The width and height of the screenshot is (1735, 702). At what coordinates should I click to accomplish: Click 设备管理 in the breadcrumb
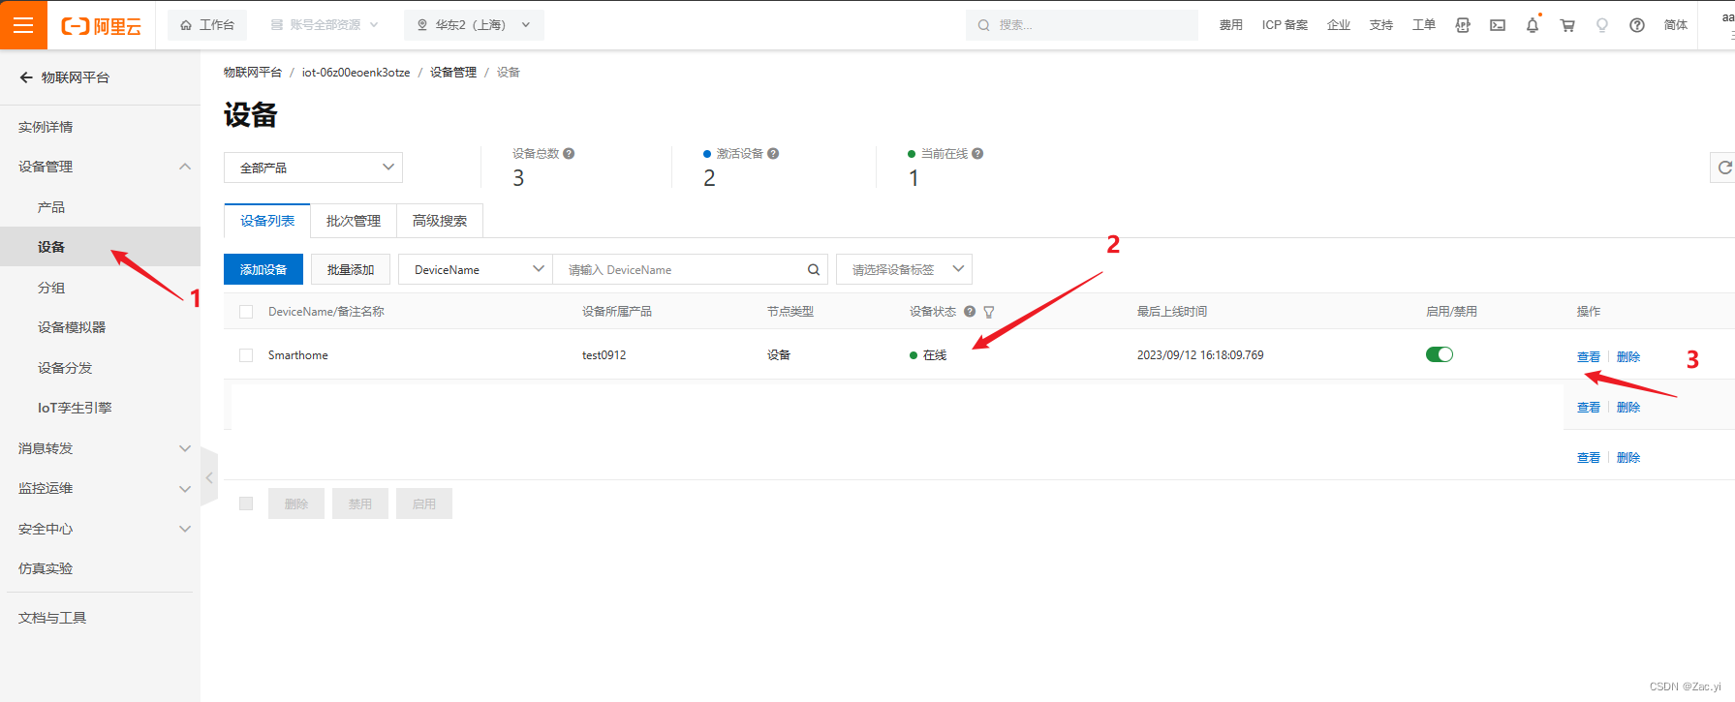pos(453,73)
